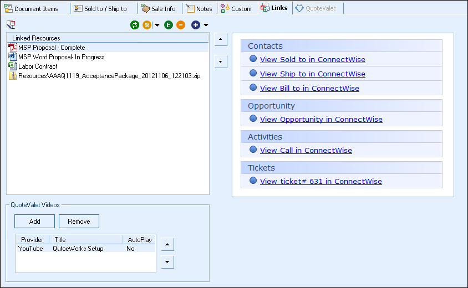468x288 pixels.
Task: Open View Sold to in ConnectWise link
Action: pos(313,59)
